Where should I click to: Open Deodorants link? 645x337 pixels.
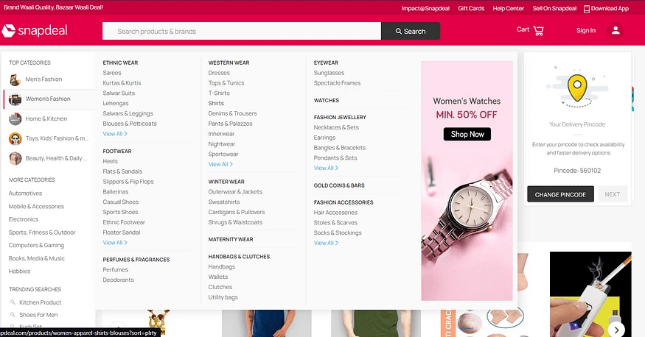pyautogui.click(x=118, y=280)
